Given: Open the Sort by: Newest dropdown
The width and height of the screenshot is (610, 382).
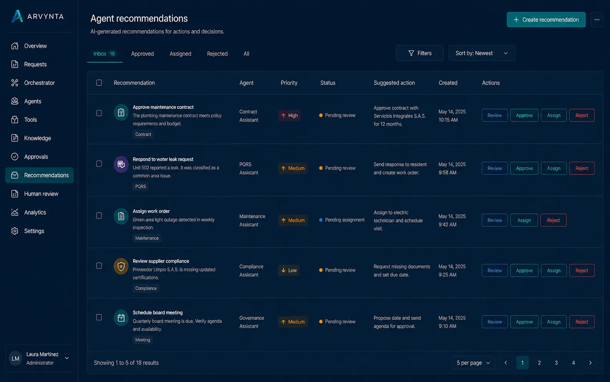Looking at the screenshot, I should (482, 53).
